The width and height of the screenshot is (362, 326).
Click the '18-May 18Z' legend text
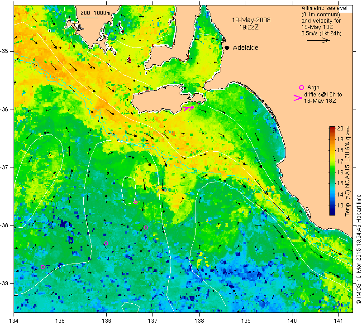click(x=320, y=101)
